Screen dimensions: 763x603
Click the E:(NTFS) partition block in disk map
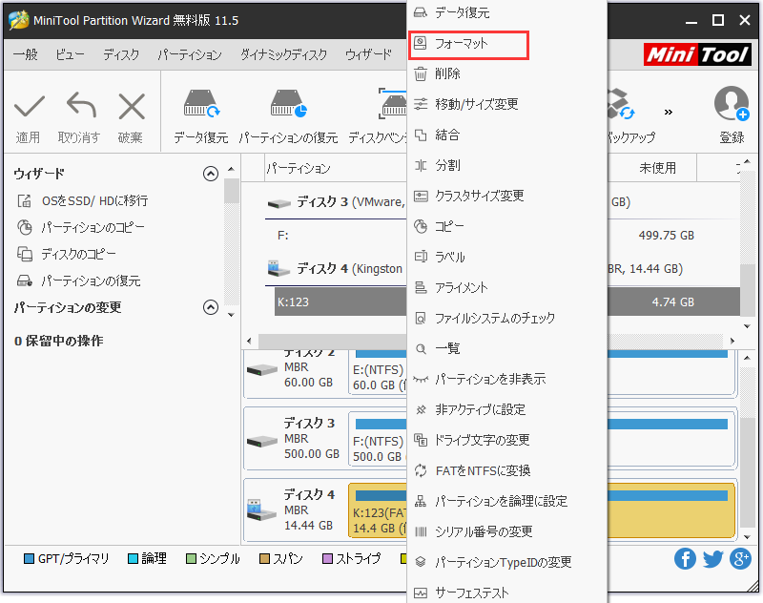[378, 373]
